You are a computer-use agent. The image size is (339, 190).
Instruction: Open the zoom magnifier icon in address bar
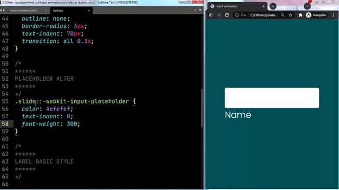point(282,15)
